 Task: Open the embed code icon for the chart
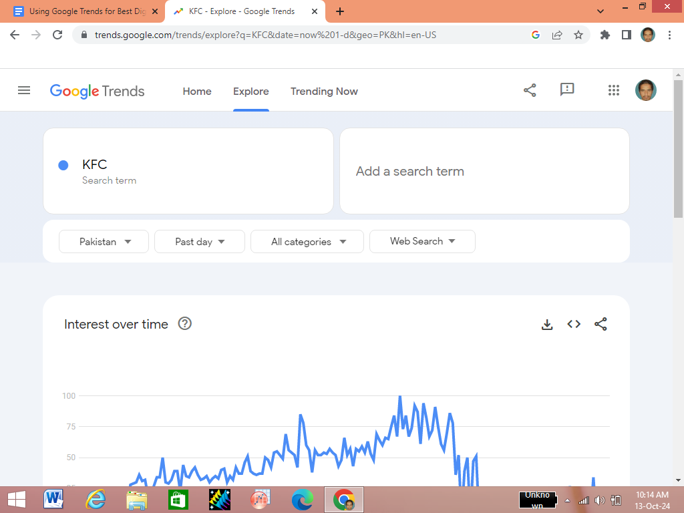574,324
